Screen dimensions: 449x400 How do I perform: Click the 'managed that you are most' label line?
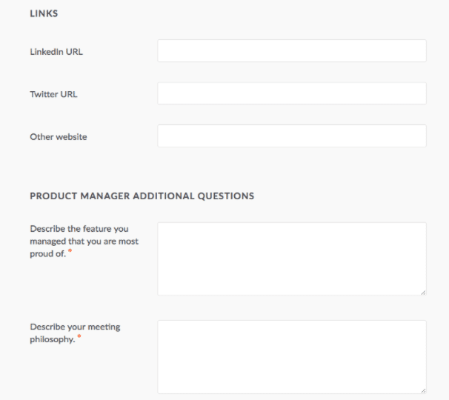click(84, 241)
